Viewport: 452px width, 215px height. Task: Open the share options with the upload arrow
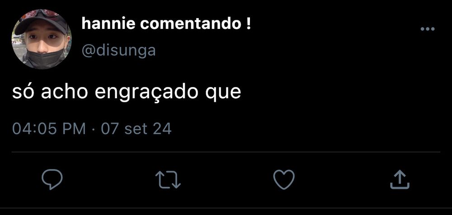click(400, 179)
